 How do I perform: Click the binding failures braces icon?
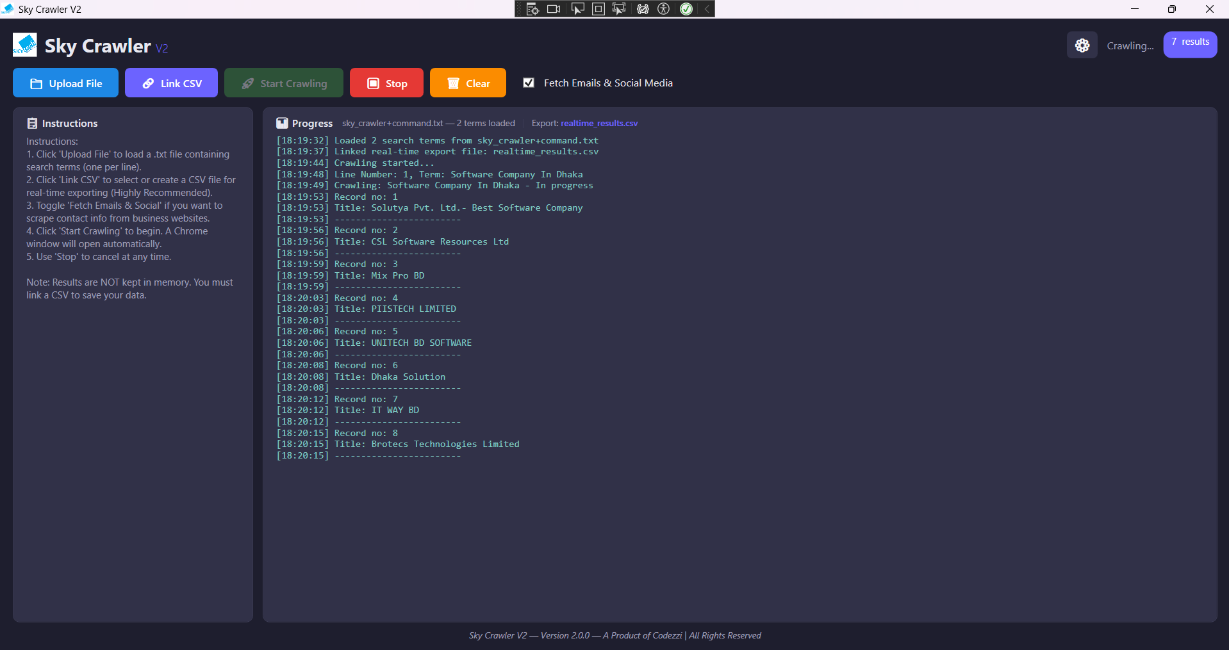point(643,9)
